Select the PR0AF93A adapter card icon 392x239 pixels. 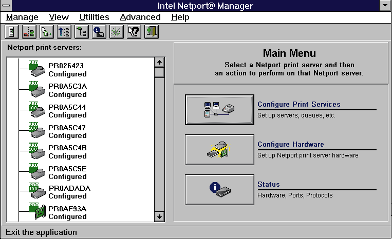pyautogui.click(x=37, y=211)
